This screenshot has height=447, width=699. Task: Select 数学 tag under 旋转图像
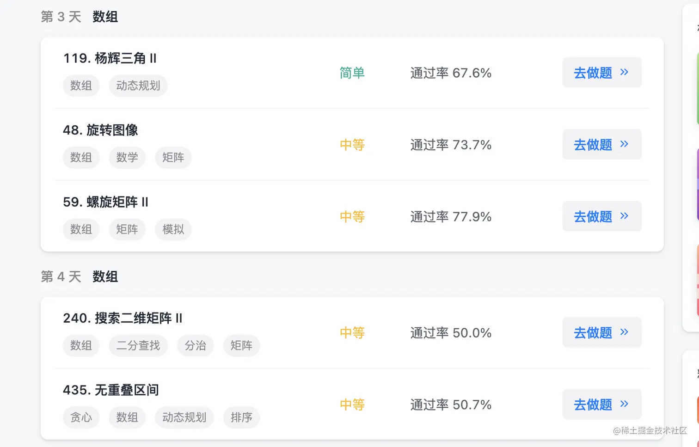tap(127, 158)
